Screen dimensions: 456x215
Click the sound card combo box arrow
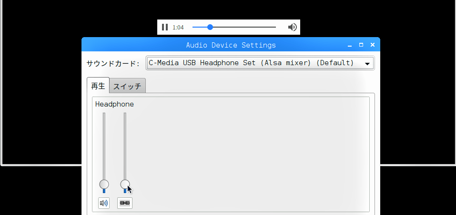(367, 64)
